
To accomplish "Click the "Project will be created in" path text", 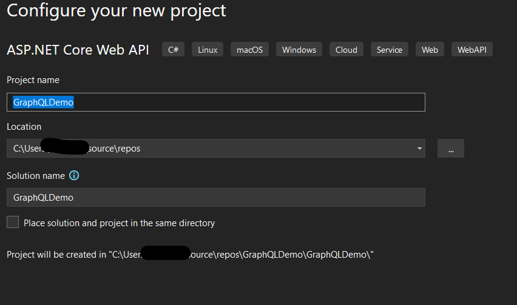I will (190, 255).
